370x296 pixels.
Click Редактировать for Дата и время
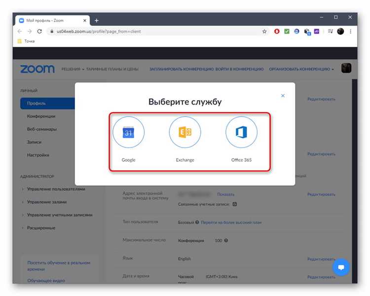coord(321,277)
